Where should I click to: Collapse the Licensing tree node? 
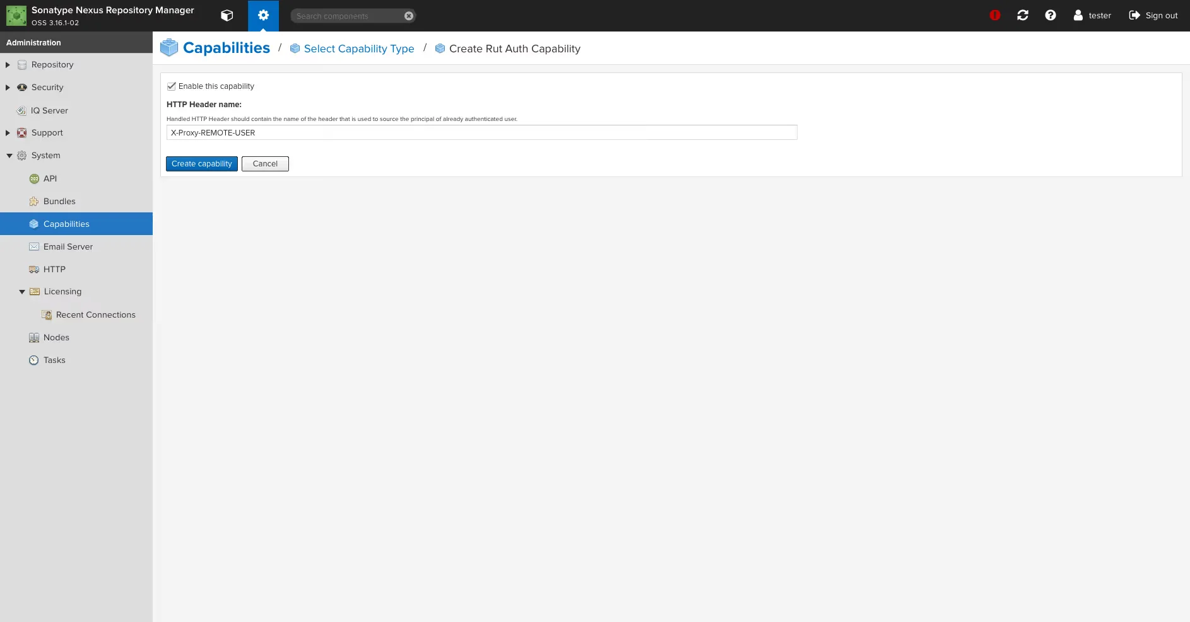pos(22,292)
